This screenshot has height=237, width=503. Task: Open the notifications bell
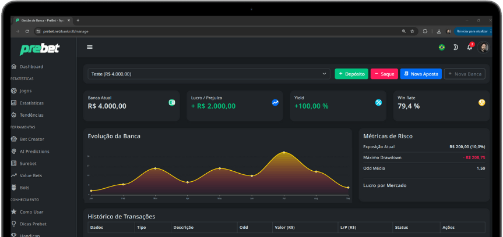(x=469, y=47)
